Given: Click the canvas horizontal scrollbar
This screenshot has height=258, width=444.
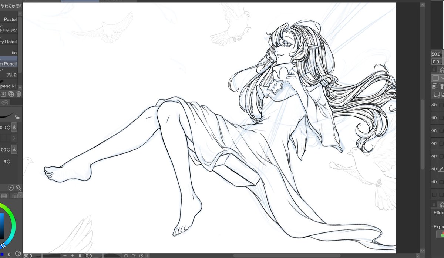Looking at the screenshot, I should click(x=287, y=255).
